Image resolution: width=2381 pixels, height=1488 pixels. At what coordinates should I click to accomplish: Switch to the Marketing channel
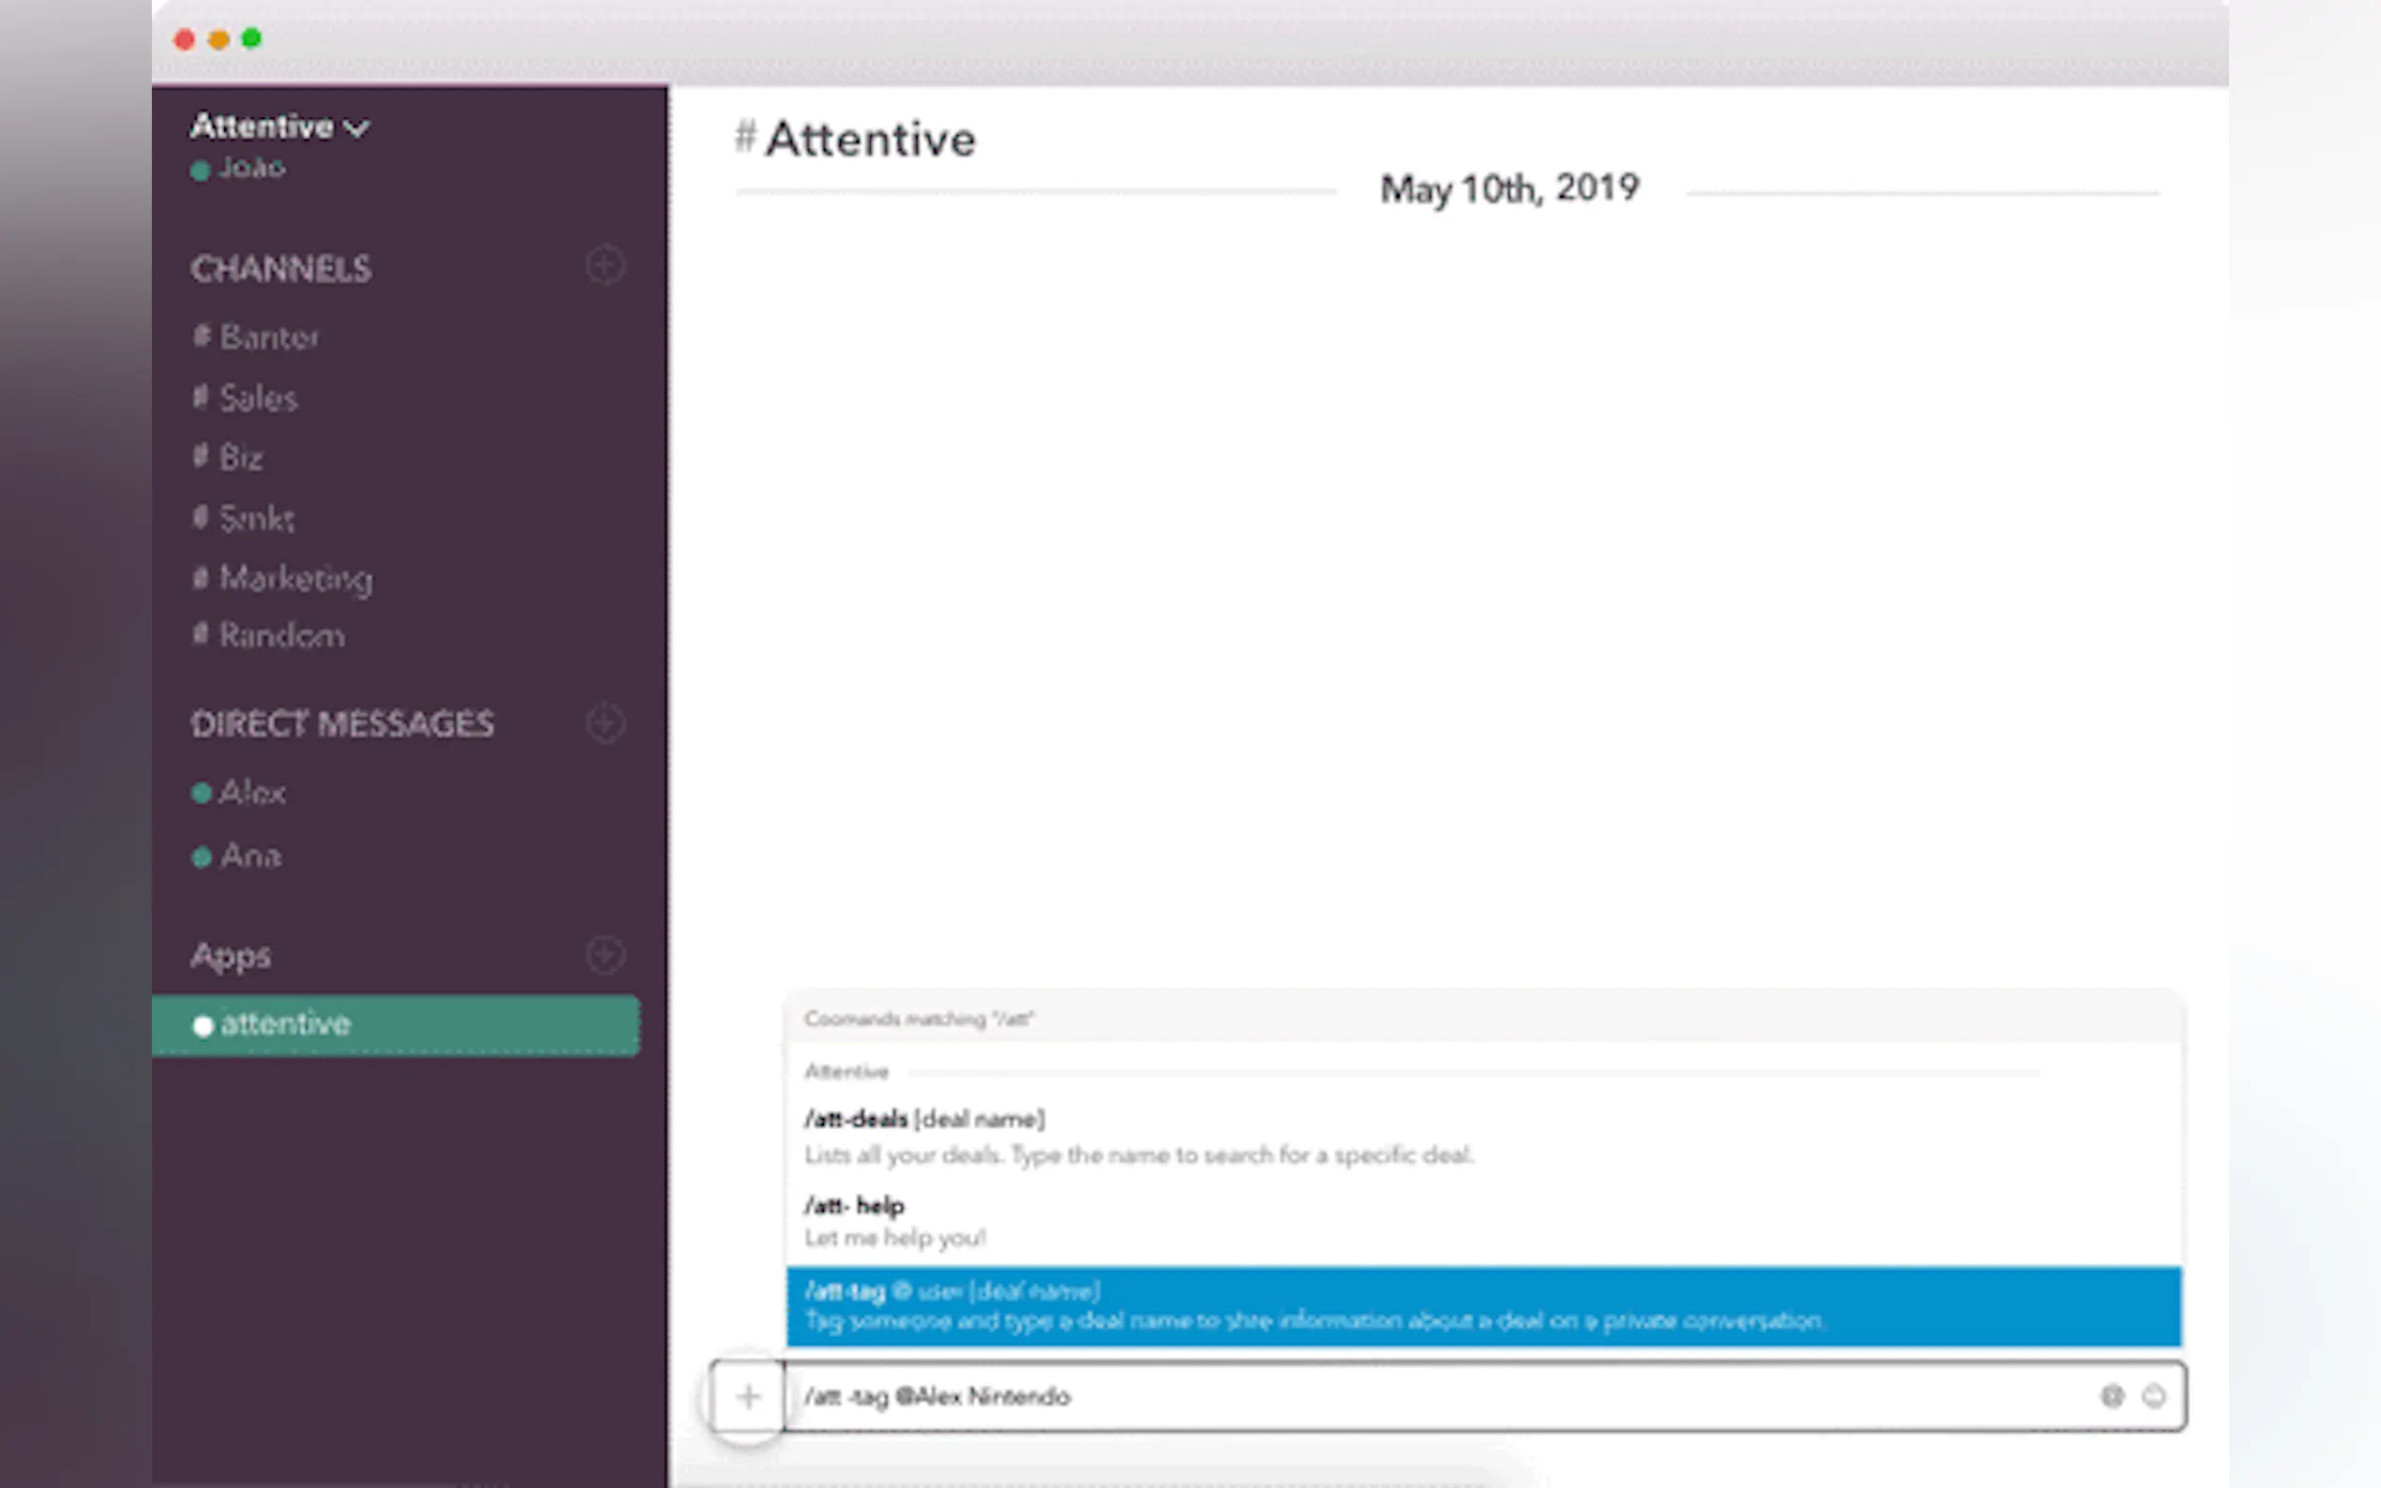(x=295, y=578)
